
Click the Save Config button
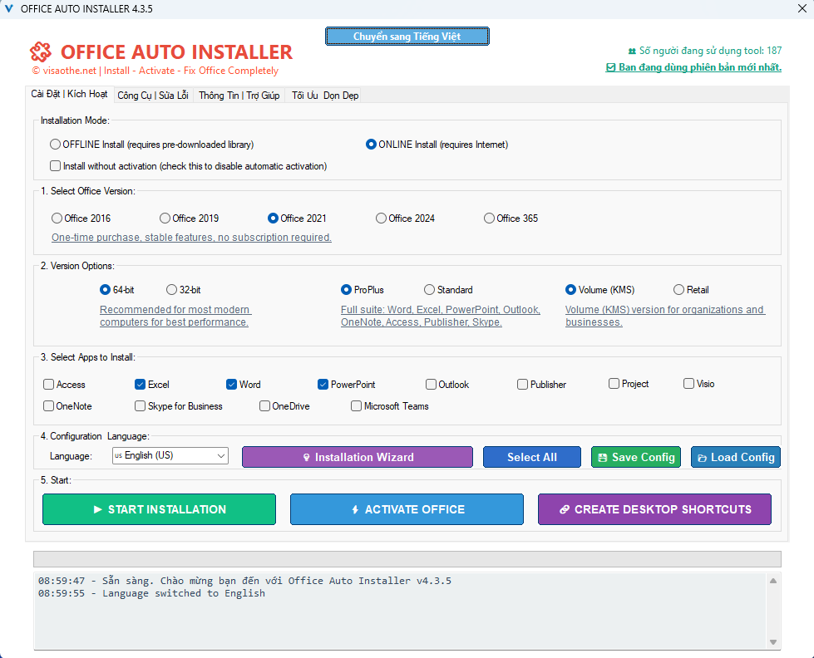(x=636, y=457)
